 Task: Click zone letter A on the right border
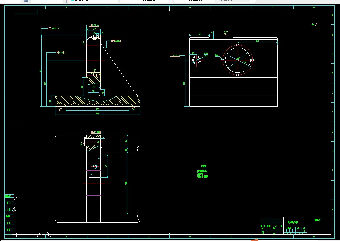pos(332,15)
